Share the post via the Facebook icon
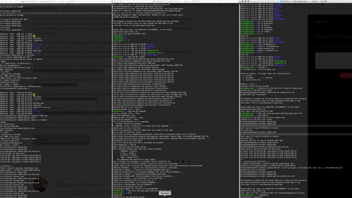 [189, 161]
